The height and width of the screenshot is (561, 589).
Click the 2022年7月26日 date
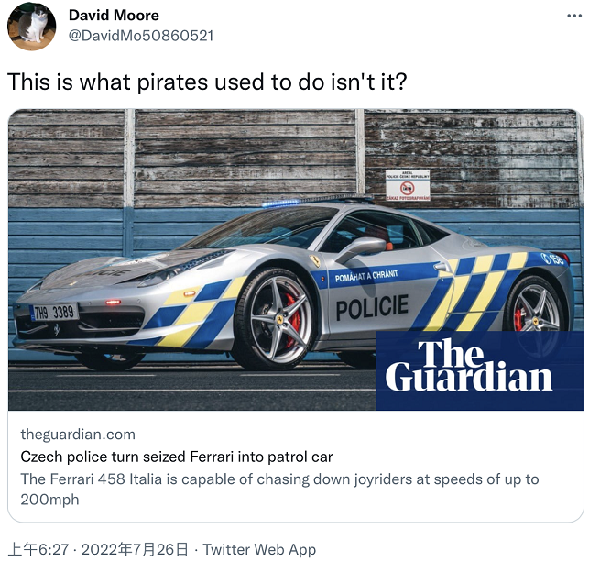click(135, 549)
